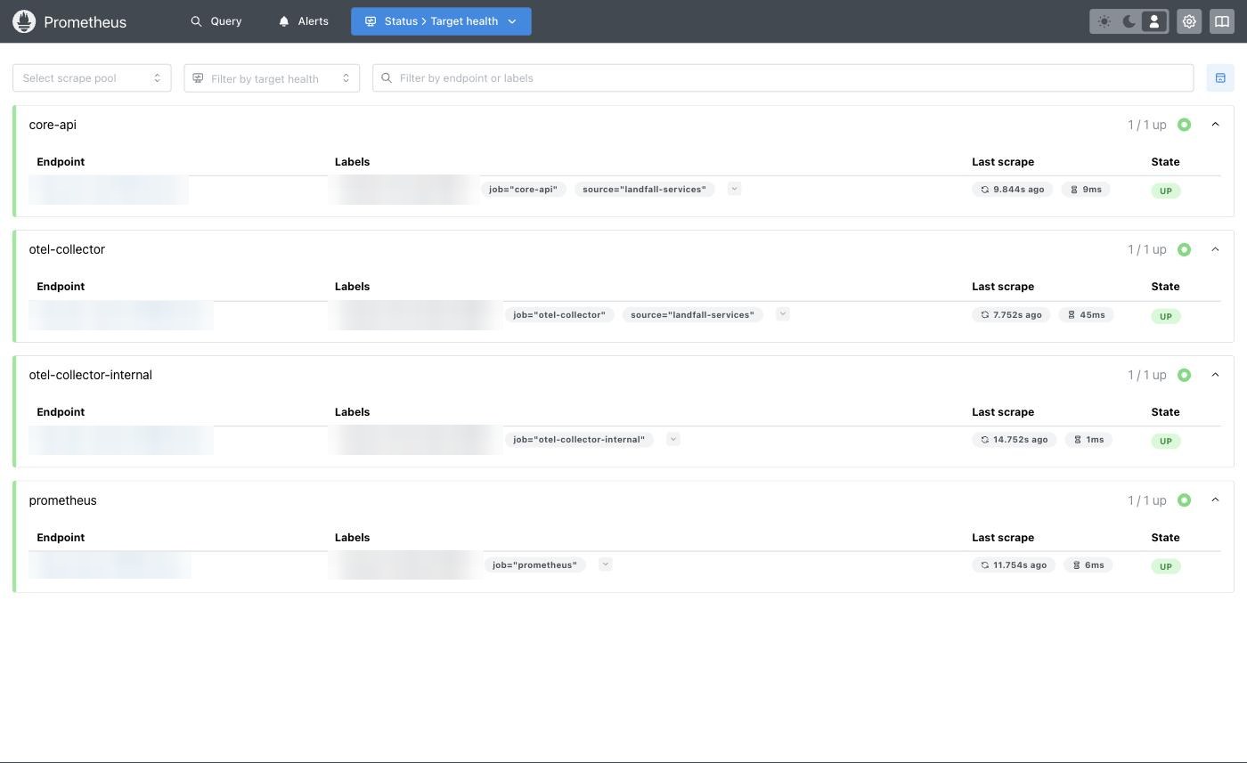Click the job="prometheus" label badge
The image size is (1247, 763).
(534, 565)
